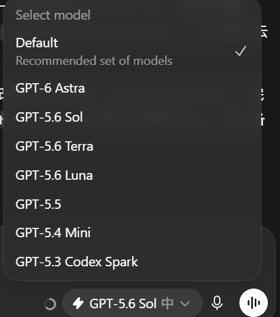The image size is (280, 317).
Task: Collapse the model selector chevron
Action: (185, 303)
